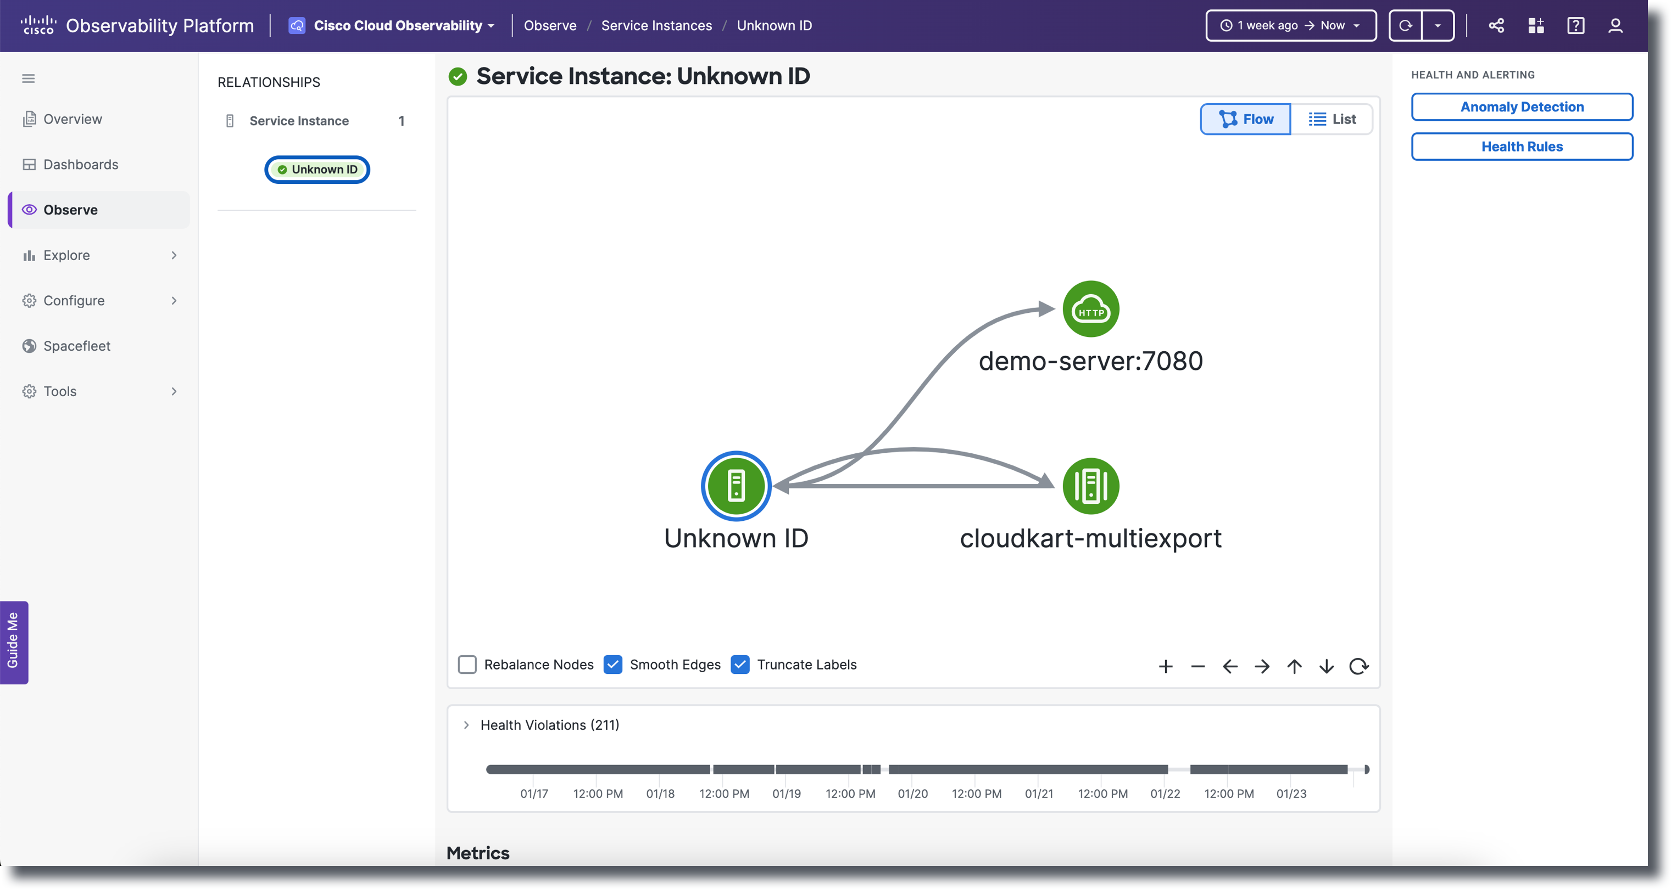Pan the flow map left
The image size is (1671, 889).
click(1230, 666)
